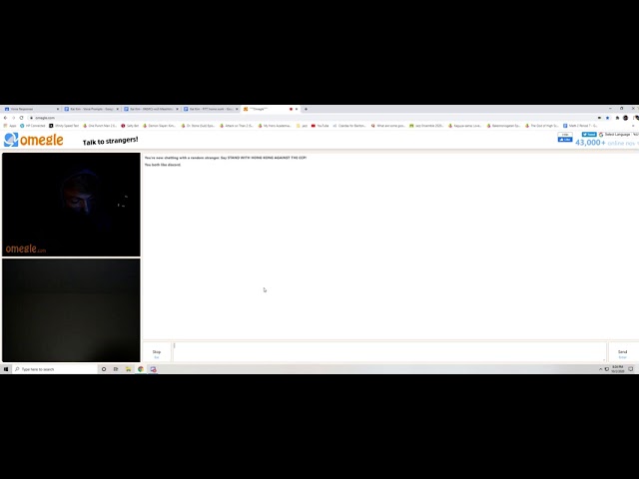Open the YouTube bookmark
The image size is (639, 479).
pyautogui.click(x=319, y=126)
